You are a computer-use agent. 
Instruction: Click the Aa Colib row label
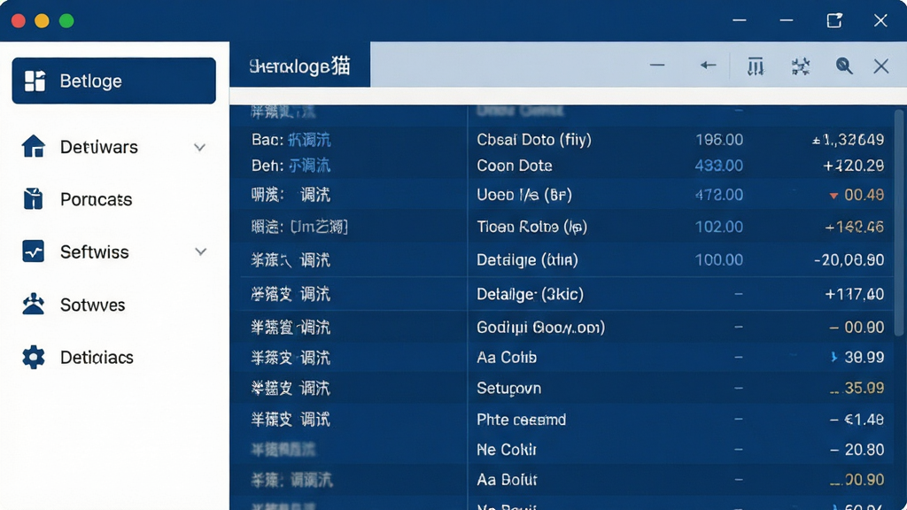(507, 358)
